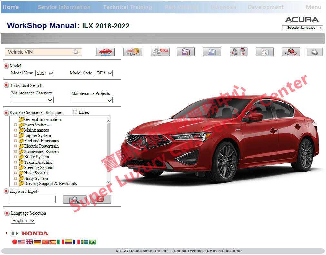Expand the Fuel and Emissions node
The height and width of the screenshot is (255, 326).
(15, 141)
